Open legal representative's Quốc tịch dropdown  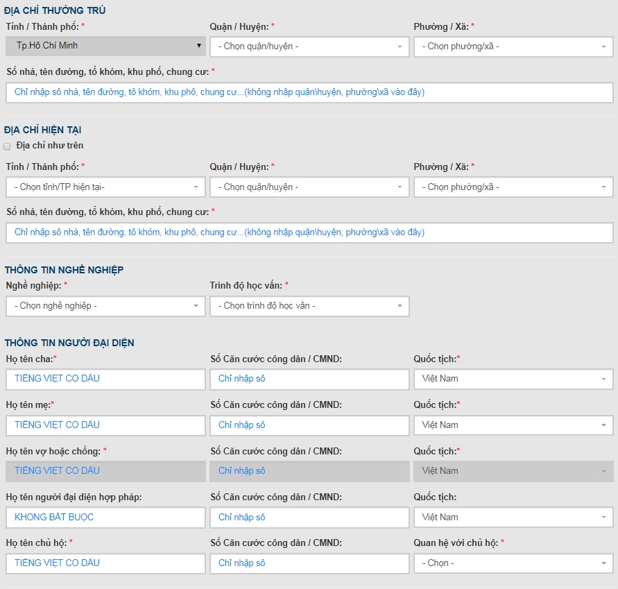click(513, 518)
